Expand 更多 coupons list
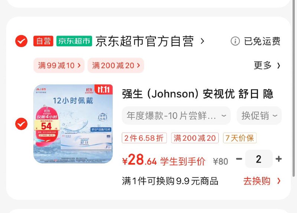The height and width of the screenshot is (213, 297). click(x=267, y=66)
